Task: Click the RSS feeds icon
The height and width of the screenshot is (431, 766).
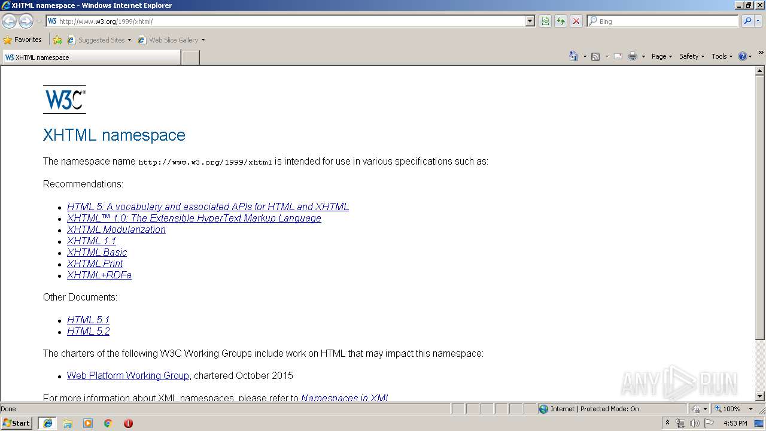Action: click(x=595, y=56)
